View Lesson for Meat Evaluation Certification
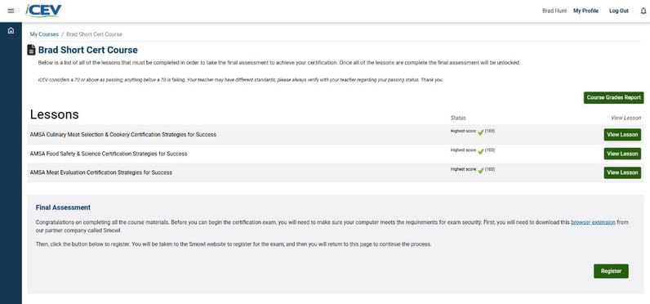Screen dimensions: 650x304 (622, 172)
